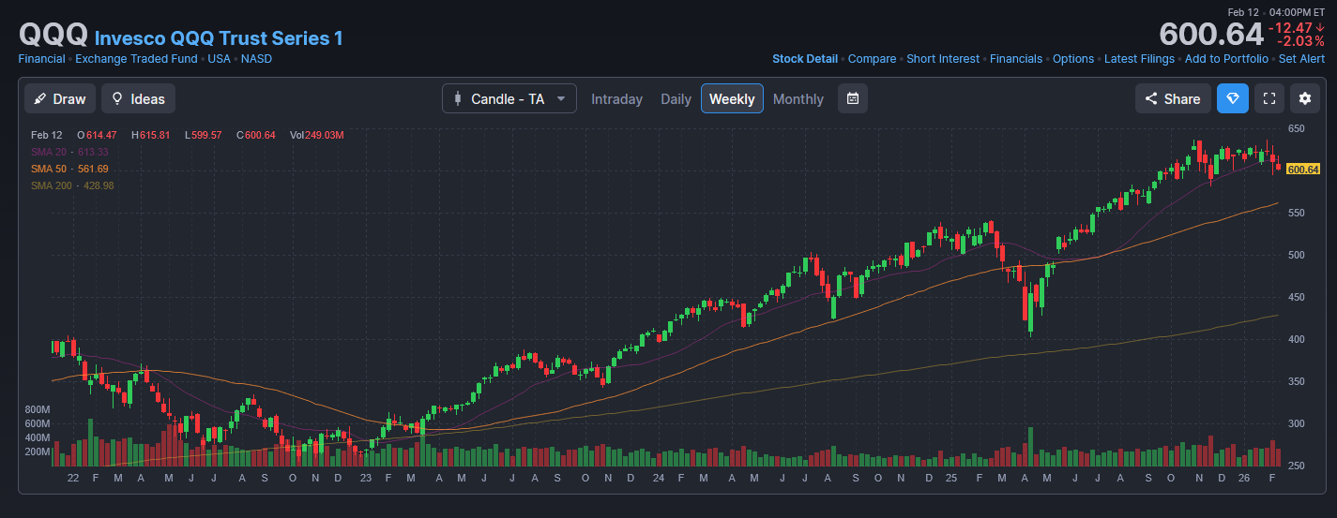This screenshot has width=1337, height=518.
Task: Click the yellow 600.64 price tag on axis
Action: pyautogui.click(x=1303, y=170)
